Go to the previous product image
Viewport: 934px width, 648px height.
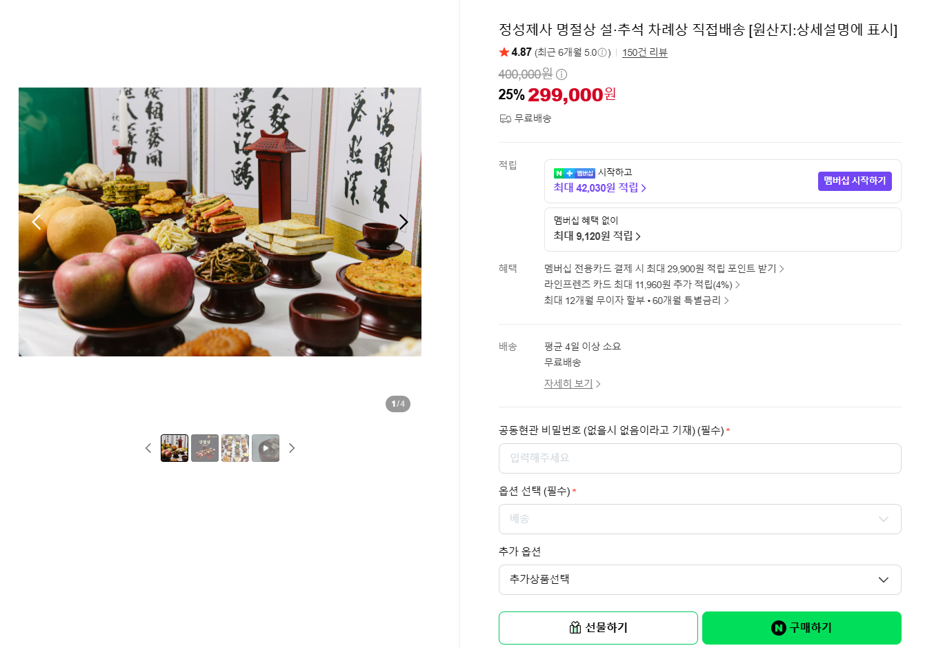[37, 222]
